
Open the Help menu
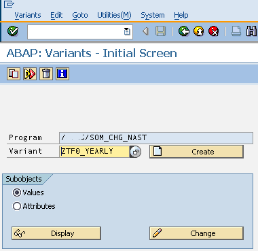pyautogui.click(x=181, y=15)
